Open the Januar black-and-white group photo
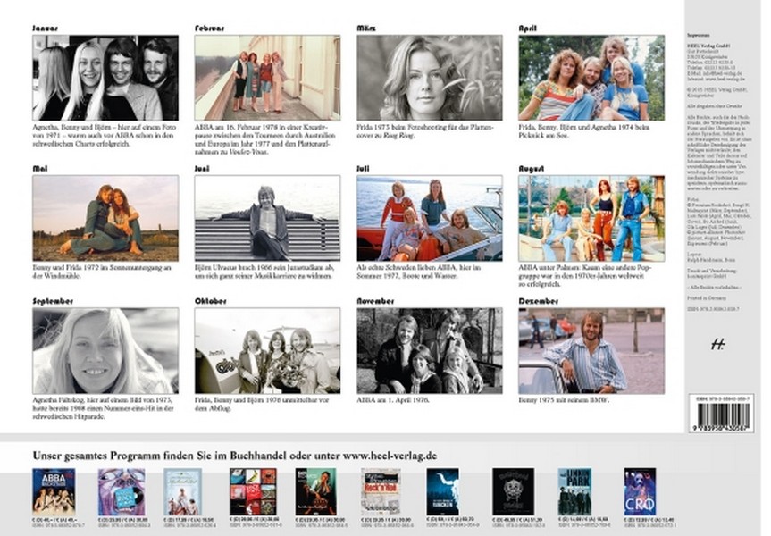Image resolution: width=771 pixels, height=536 pixels. pyautogui.click(x=105, y=78)
